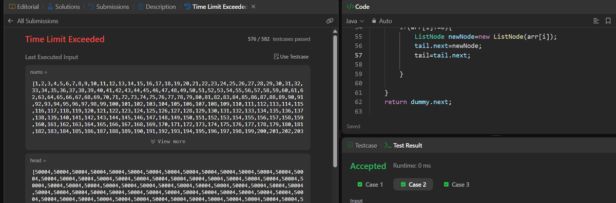Expand nums input with View more
The image size is (616, 203).
[168, 141]
